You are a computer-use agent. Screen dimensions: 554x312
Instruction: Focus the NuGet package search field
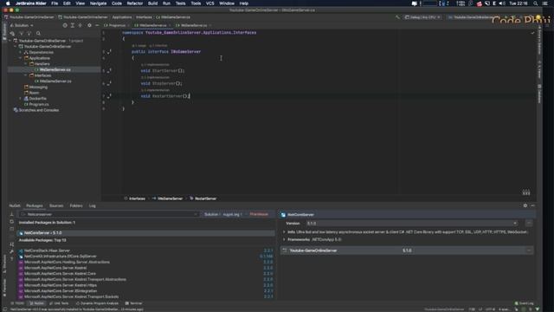click(x=109, y=214)
